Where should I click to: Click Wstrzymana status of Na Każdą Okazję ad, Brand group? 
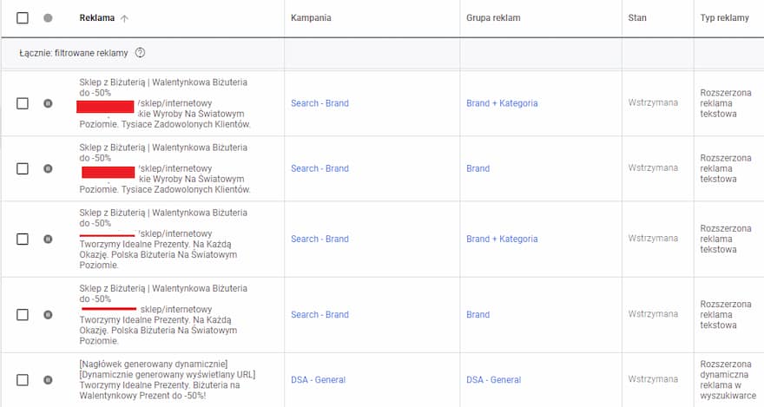[x=653, y=314]
